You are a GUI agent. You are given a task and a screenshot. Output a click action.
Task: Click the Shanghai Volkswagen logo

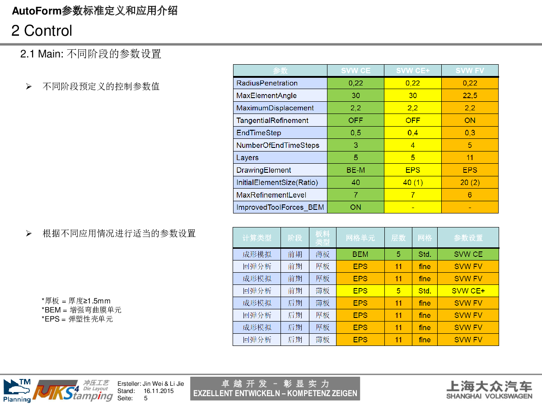(489, 390)
